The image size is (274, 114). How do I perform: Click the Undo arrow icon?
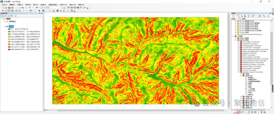[x=30, y=8]
